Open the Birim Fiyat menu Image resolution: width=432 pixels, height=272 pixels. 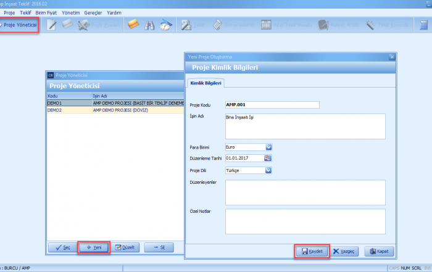(x=48, y=12)
